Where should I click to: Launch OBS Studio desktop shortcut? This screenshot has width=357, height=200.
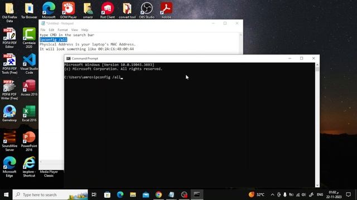(x=147, y=11)
